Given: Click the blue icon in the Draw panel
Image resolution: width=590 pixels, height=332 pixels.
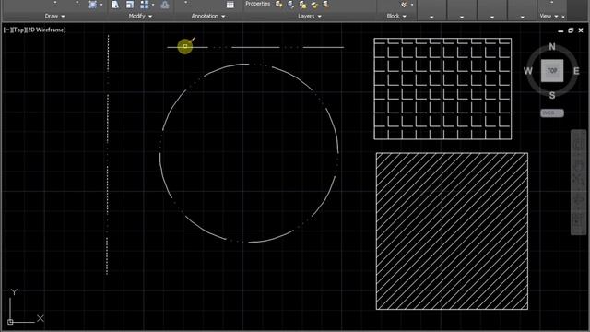Looking at the screenshot, I should coord(92,5).
